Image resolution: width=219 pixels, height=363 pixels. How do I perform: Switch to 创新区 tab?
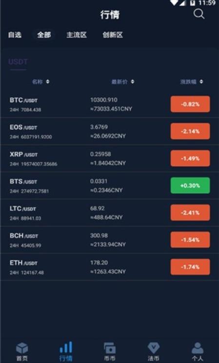pyautogui.click(x=113, y=35)
